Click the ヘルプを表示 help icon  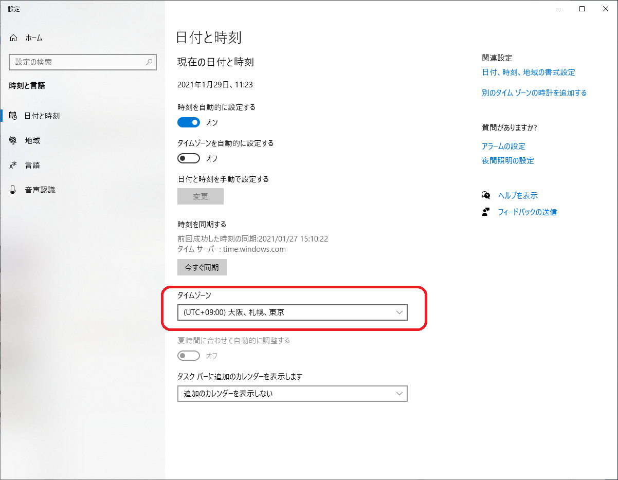click(x=486, y=195)
